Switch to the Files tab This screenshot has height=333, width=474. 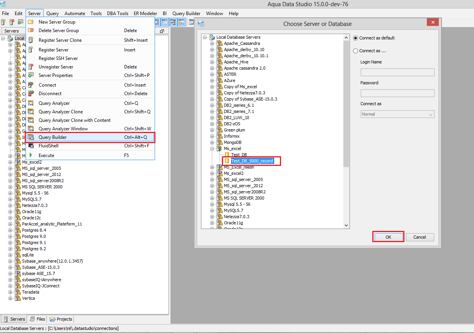(38, 319)
